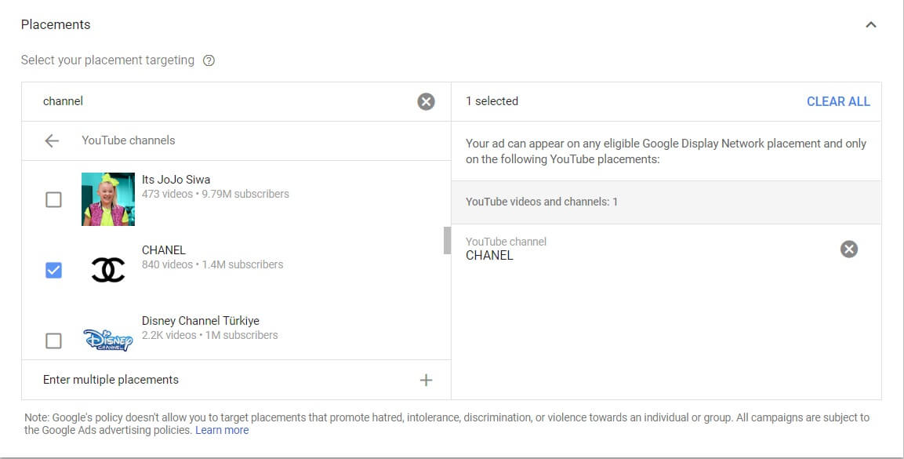Screen dimensions: 904x459
Task: Uncheck the CHANEL channel checkbox
Action: point(53,270)
